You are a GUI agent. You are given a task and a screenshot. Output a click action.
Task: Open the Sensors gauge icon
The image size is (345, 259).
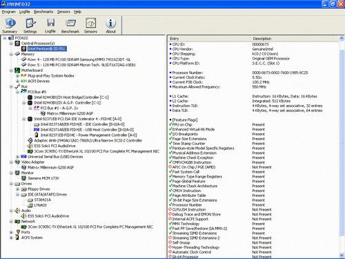click(x=90, y=23)
